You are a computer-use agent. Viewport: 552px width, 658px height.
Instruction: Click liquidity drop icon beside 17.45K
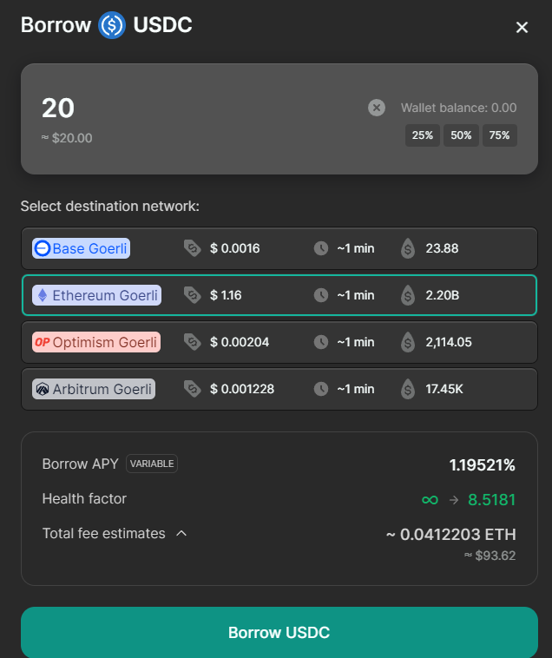(408, 389)
